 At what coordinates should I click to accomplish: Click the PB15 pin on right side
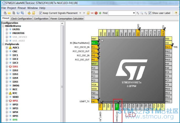[168, 89]
